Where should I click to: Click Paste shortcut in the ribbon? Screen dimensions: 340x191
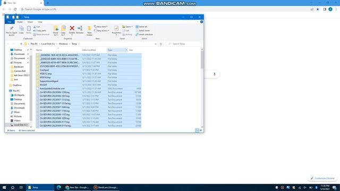tap(41, 34)
